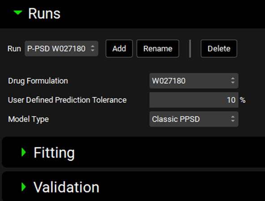The height and width of the screenshot is (201, 265).
Task: Click the Model Type dropdown arrows icon
Action: (x=233, y=119)
